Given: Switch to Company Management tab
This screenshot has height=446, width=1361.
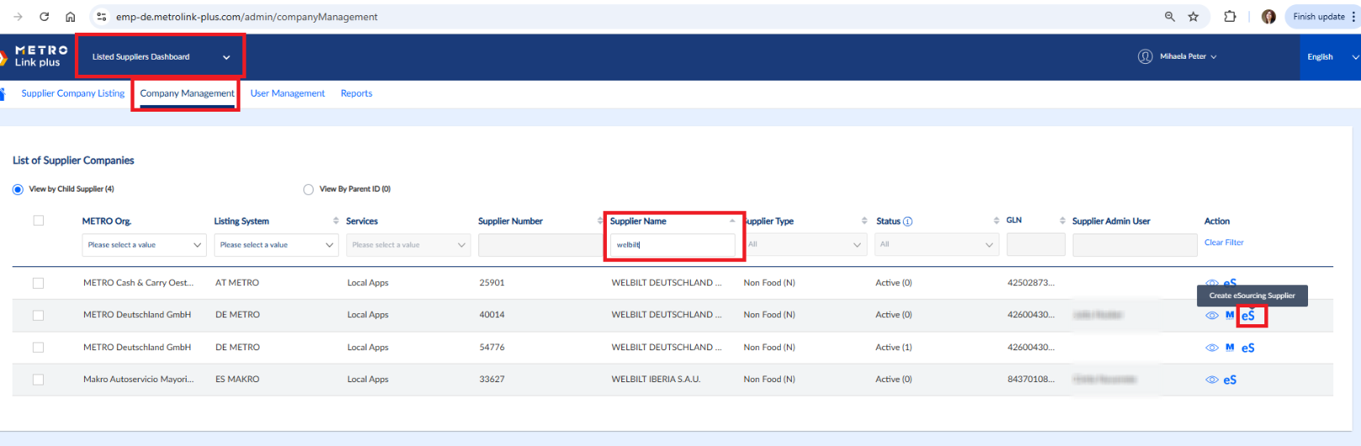Looking at the screenshot, I should click(x=187, y=93).
